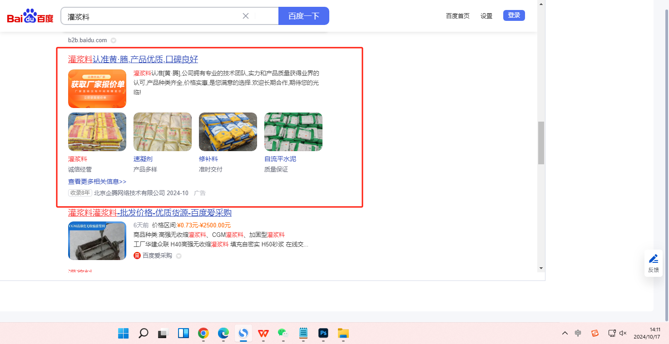Click the page scrollbar thumb
This screenshot has width=669, height=344.
click(x=541, y=143)
